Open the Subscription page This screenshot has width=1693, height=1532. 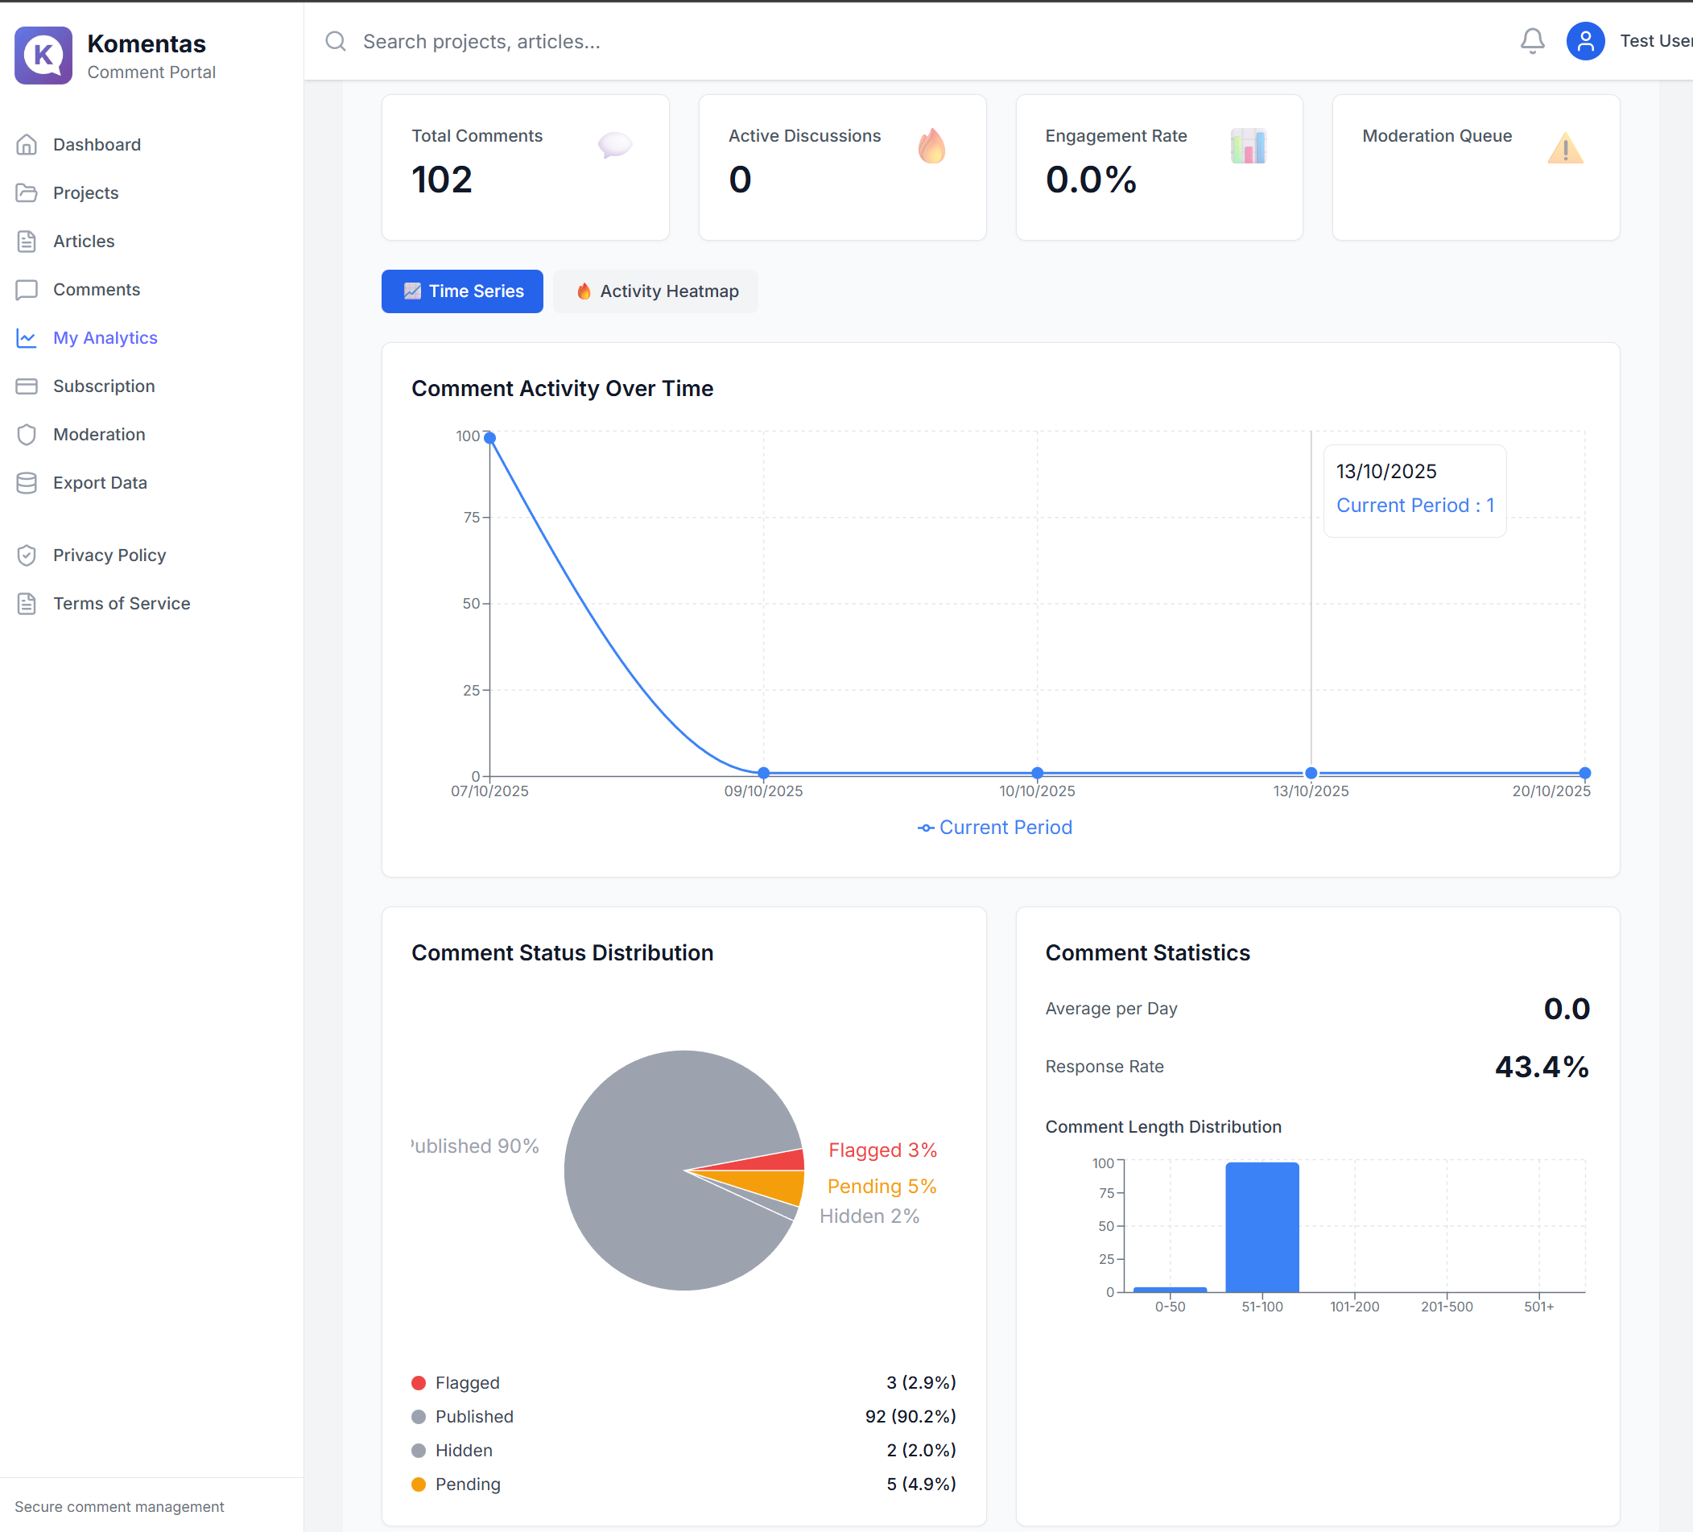pos(103,386)
